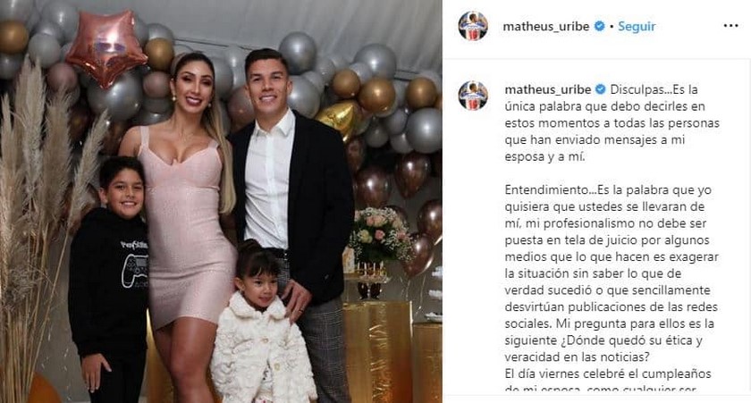Click the matheus_uribe username in the header
The width and height of the screenshot is (751, 403).
click(545, 27)
